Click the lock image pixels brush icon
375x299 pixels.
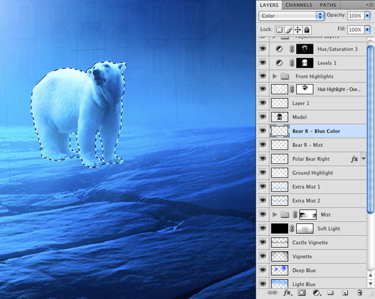(x=289, y=30)
